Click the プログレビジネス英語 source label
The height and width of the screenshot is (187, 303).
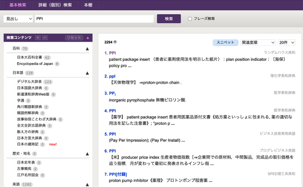277,150
